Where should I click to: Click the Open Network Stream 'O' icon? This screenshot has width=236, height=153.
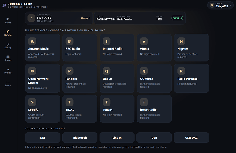(32, 71)
